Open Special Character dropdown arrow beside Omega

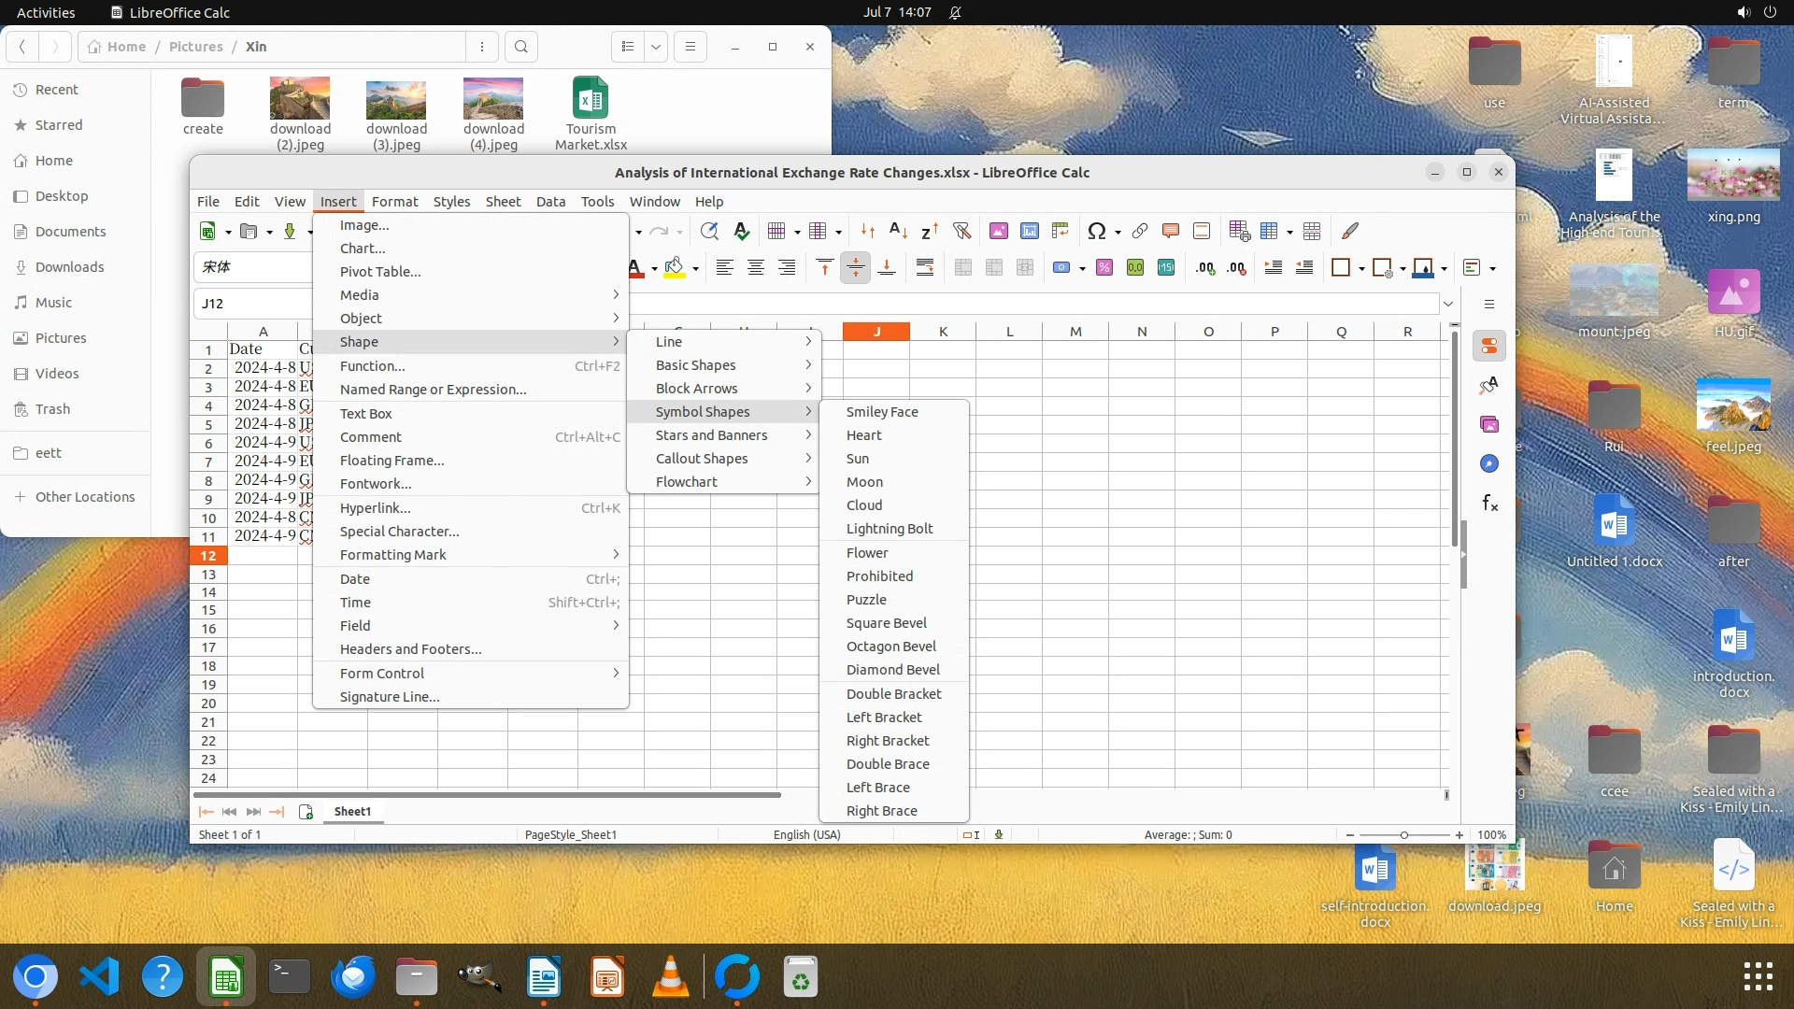1118,232
